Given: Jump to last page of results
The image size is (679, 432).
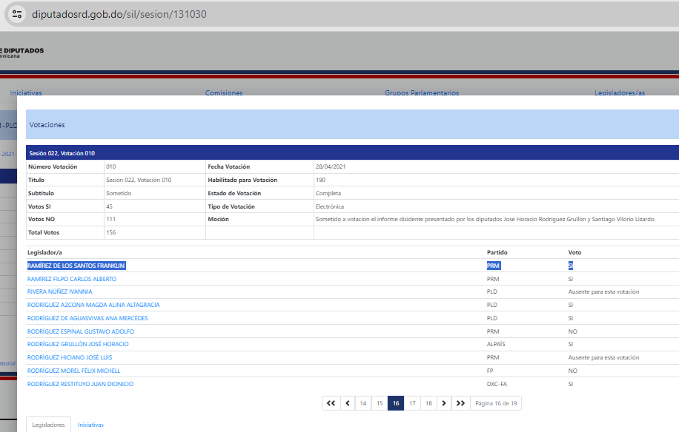Looking at the screenshot, I should 460,403.
